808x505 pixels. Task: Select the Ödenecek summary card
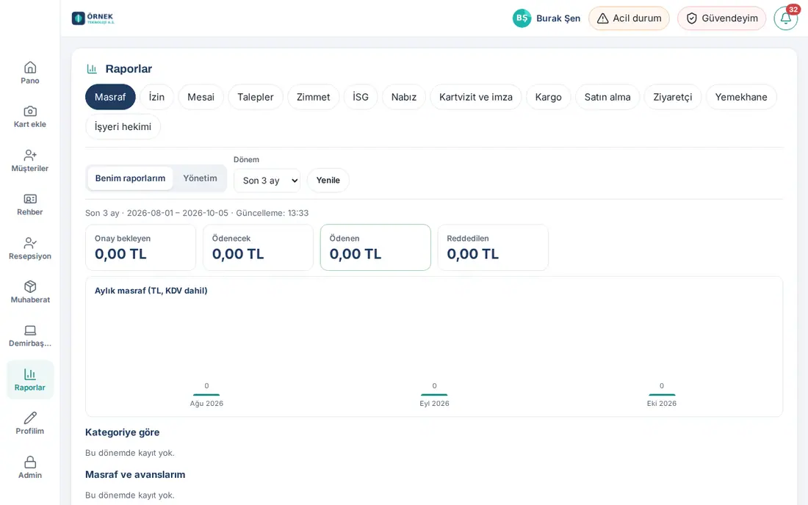point(258,247)
